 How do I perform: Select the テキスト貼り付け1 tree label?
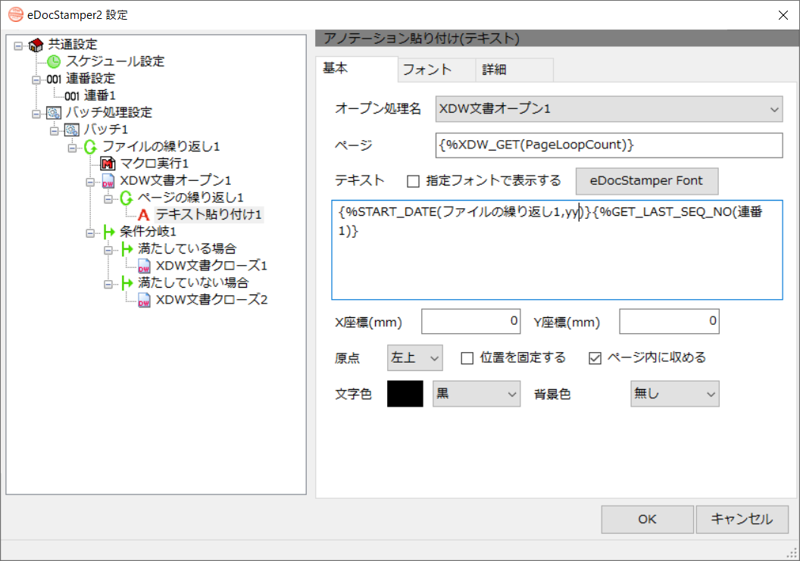click(x=208, y=215)
